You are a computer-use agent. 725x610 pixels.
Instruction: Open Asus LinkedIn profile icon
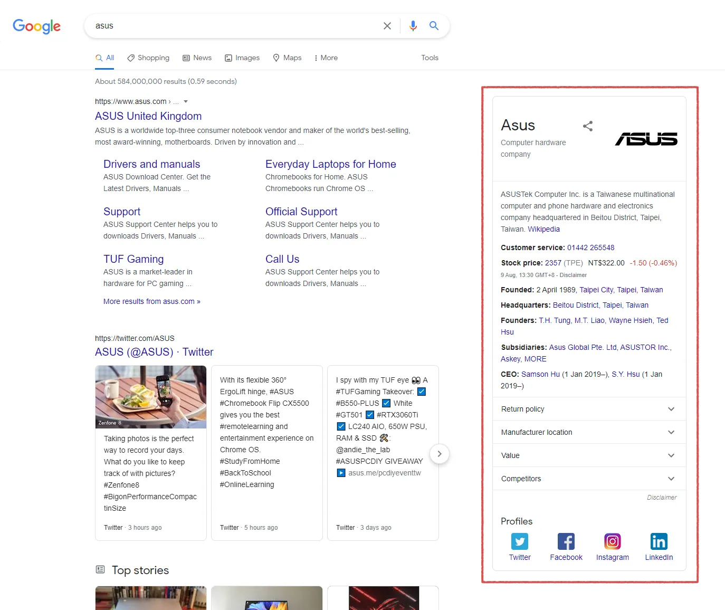[x=659, y=541]
